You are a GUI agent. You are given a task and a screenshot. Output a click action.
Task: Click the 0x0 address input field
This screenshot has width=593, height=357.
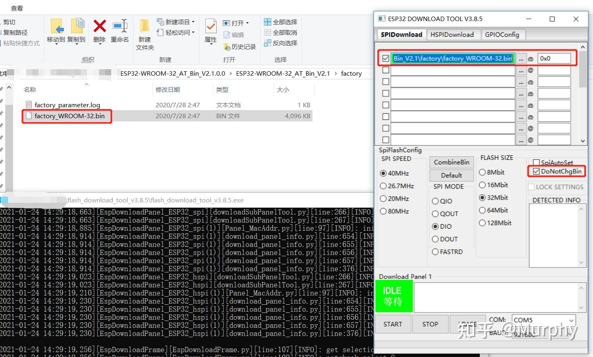point(554,58)
